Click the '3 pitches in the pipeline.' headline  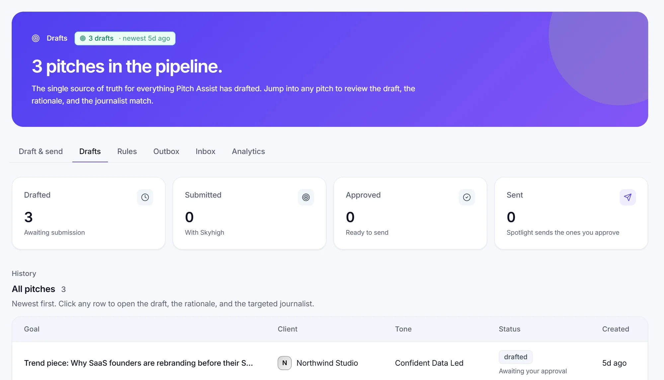(x=127, y=66)
